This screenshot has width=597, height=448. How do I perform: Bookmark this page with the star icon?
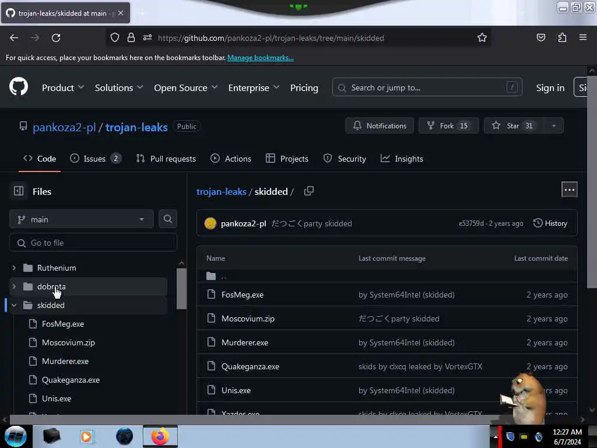point(482,37)
